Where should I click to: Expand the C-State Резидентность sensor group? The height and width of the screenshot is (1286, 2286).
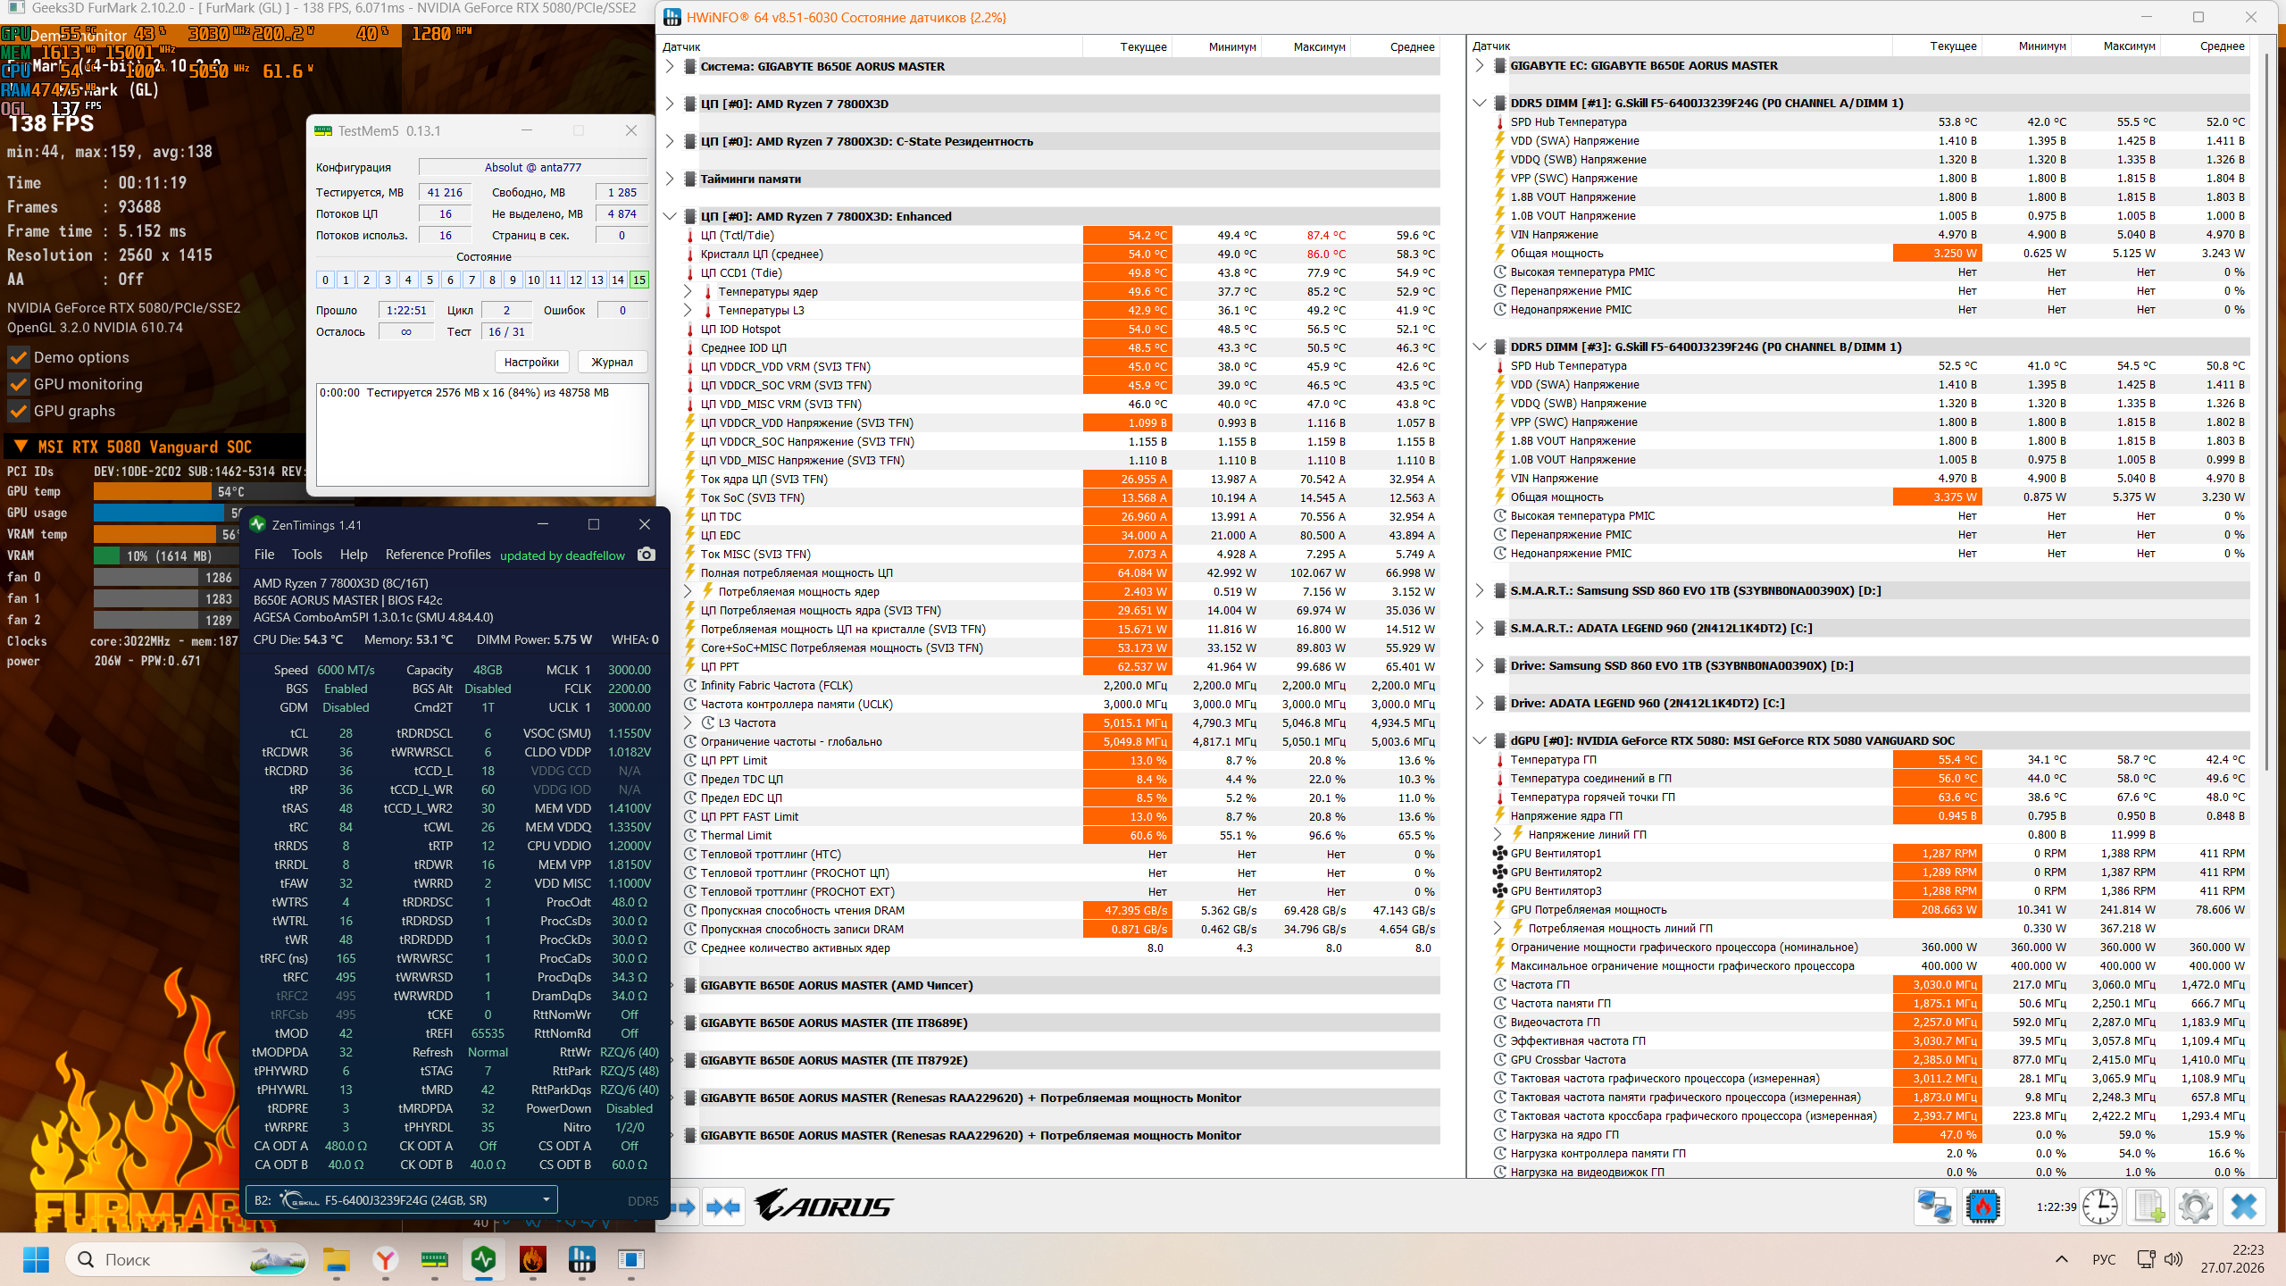[x=671, y=141]
